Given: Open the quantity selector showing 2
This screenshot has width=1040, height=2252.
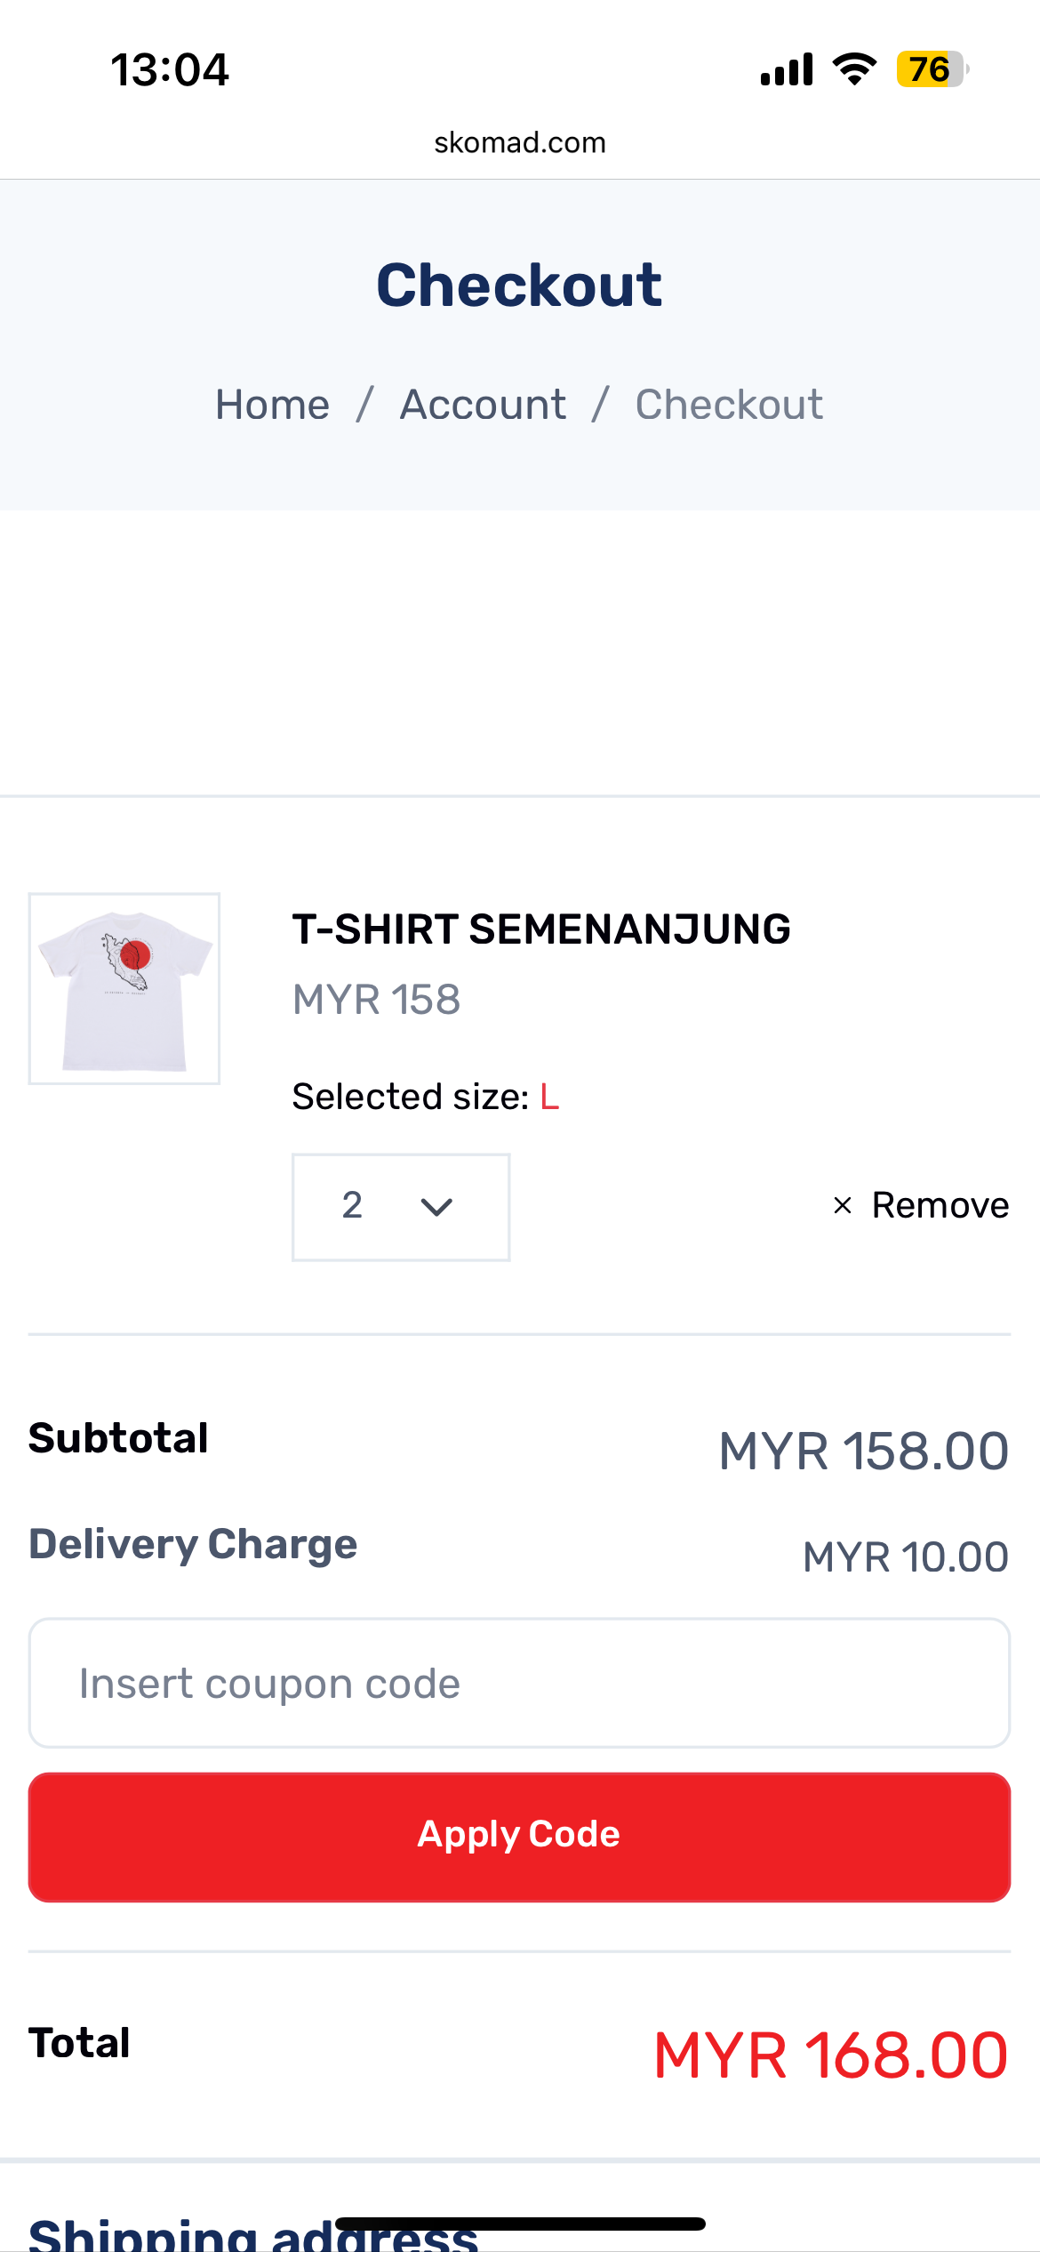Looking at the screenshot, I should point(401,1207).
